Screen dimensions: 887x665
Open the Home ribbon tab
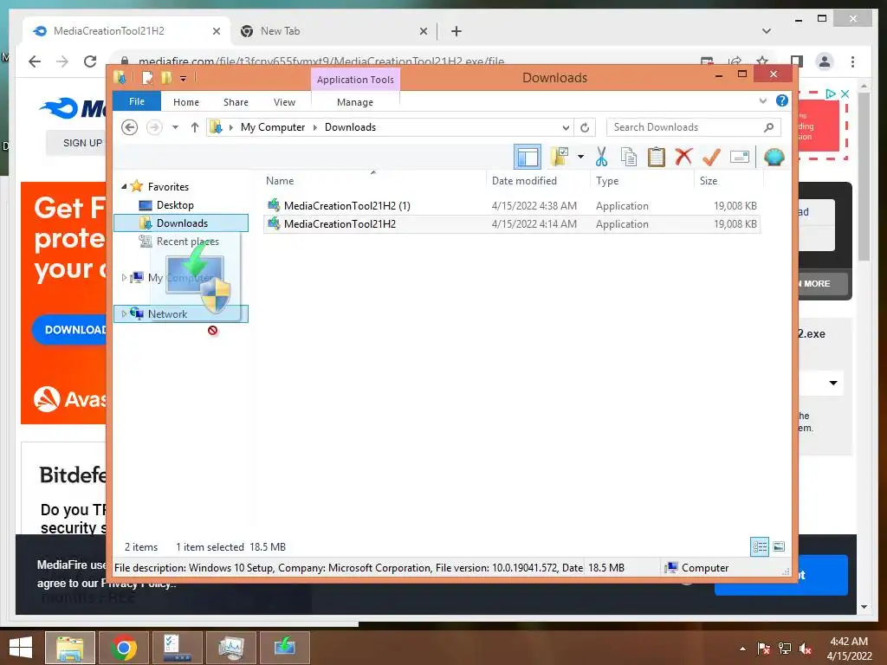click(x=186, y=102)
